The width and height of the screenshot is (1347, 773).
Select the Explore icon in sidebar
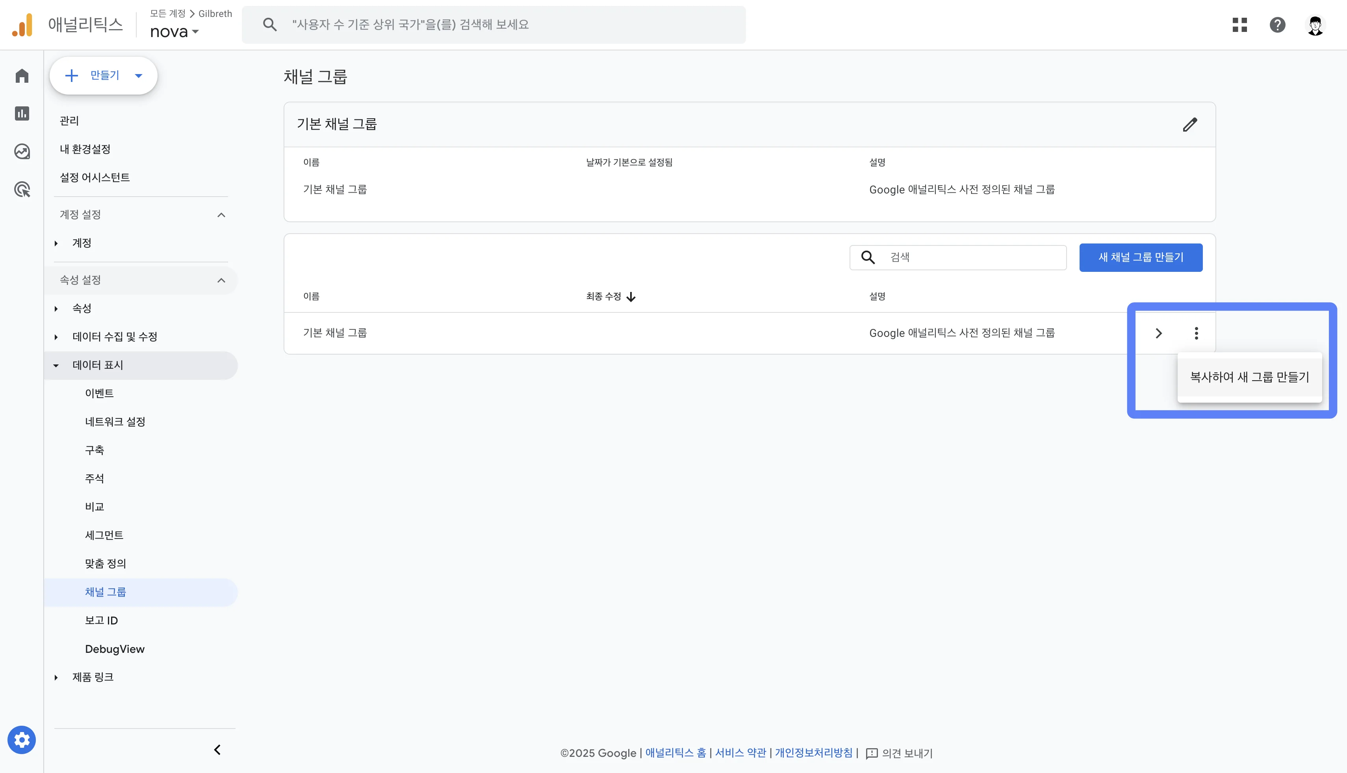tap(22, 151)
